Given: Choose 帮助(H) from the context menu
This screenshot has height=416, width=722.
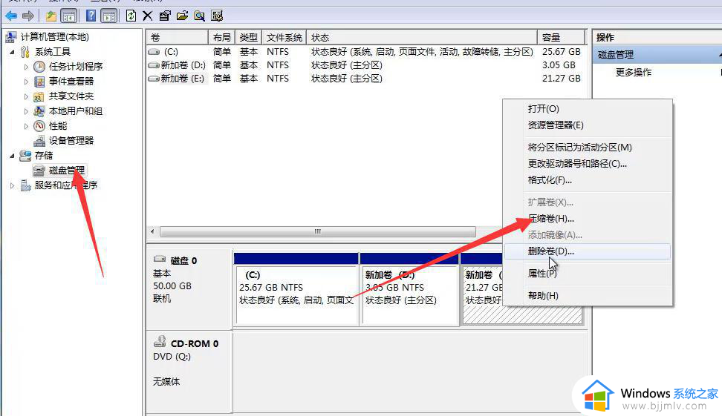Looking at the screenshot, I should tap(588, 296).
